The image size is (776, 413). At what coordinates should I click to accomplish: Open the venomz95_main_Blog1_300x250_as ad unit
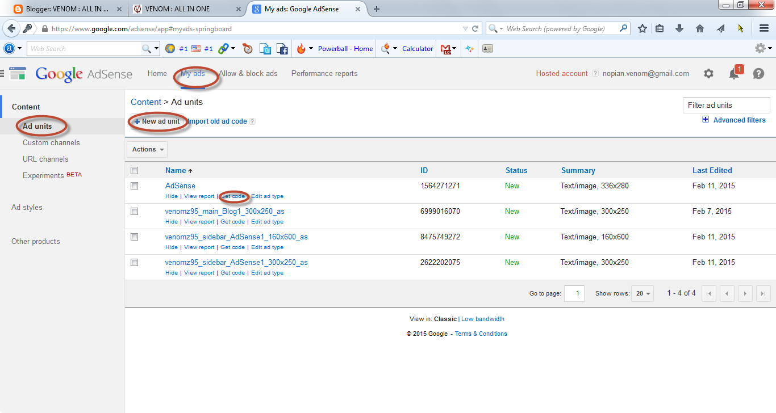point(225,212)
